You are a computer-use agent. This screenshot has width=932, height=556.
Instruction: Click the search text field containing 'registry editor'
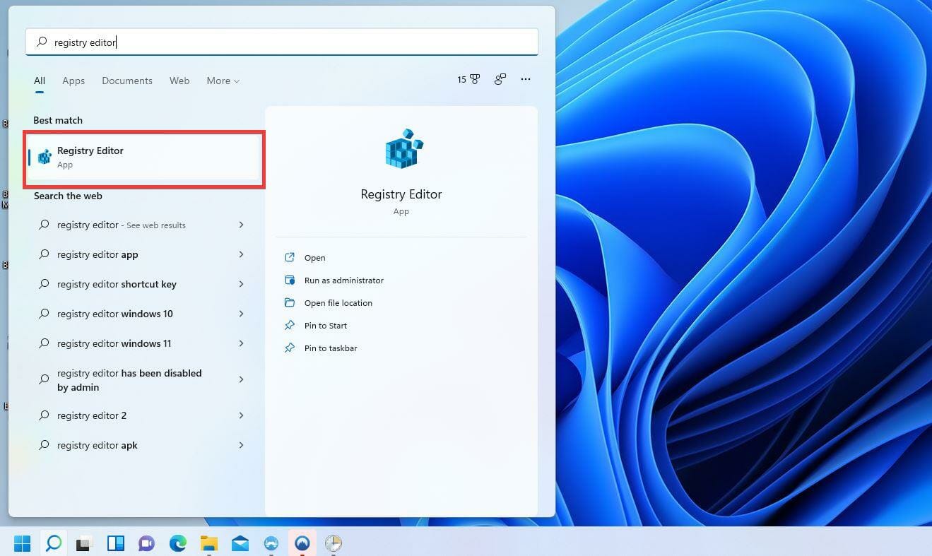click(282, 42)
